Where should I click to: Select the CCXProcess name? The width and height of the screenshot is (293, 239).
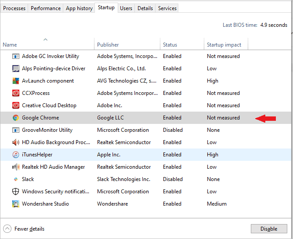[36, 93]
